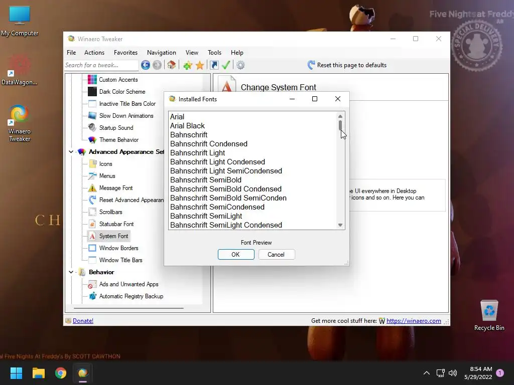Open DataWagon desktop shortcut
514x385 pixels.
20,70
